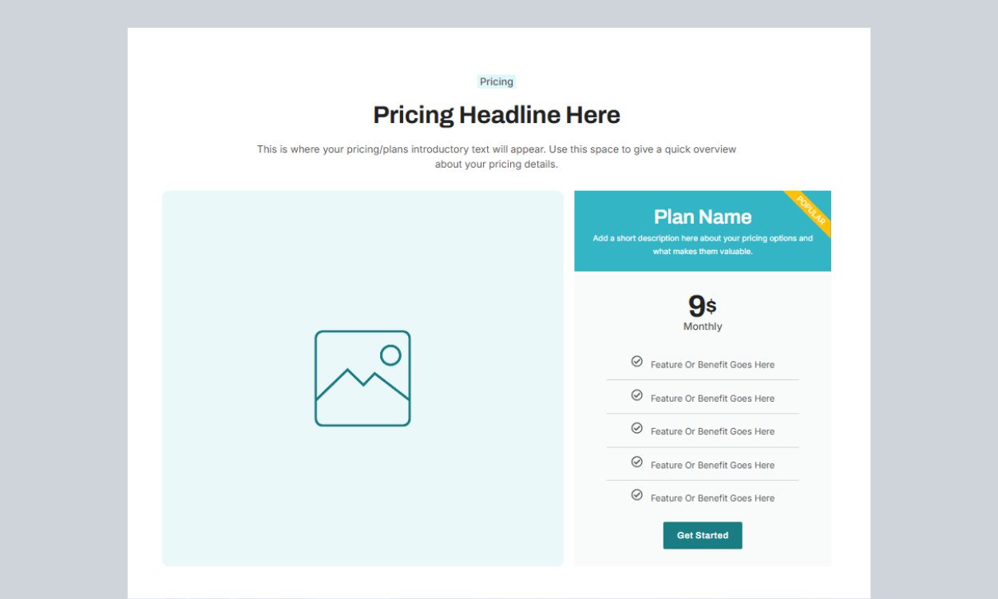The image size is (998, 599).
Task: Click the second feature's checkmark icon
Action: pyautogui.click(x=637, y=395)
